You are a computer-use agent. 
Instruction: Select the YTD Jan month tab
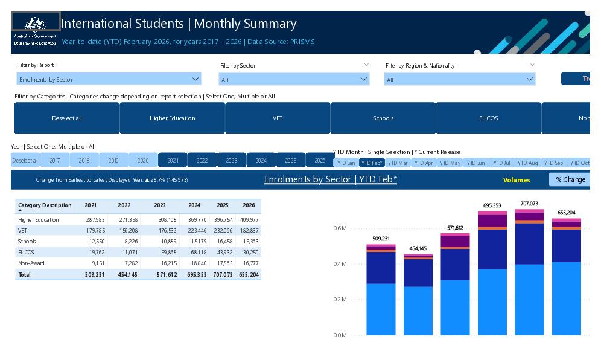point(346,163)
